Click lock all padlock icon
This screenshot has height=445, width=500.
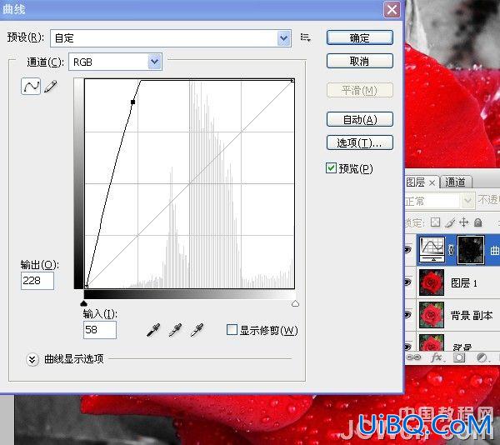point(477,222)
